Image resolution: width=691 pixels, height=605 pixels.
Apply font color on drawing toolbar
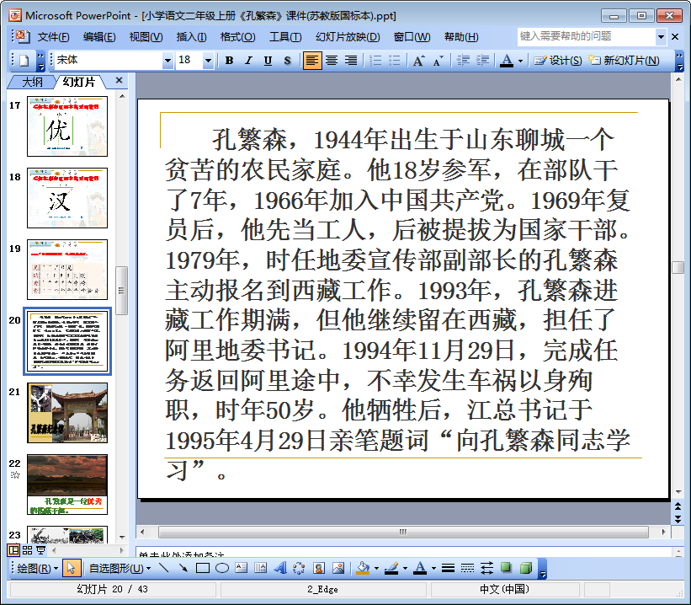click(x=421, y=568)
